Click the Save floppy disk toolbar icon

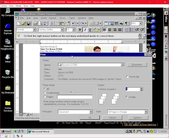29,23
